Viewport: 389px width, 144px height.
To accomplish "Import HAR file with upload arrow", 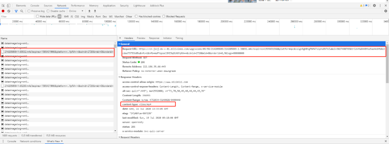I will pos(89,11).
